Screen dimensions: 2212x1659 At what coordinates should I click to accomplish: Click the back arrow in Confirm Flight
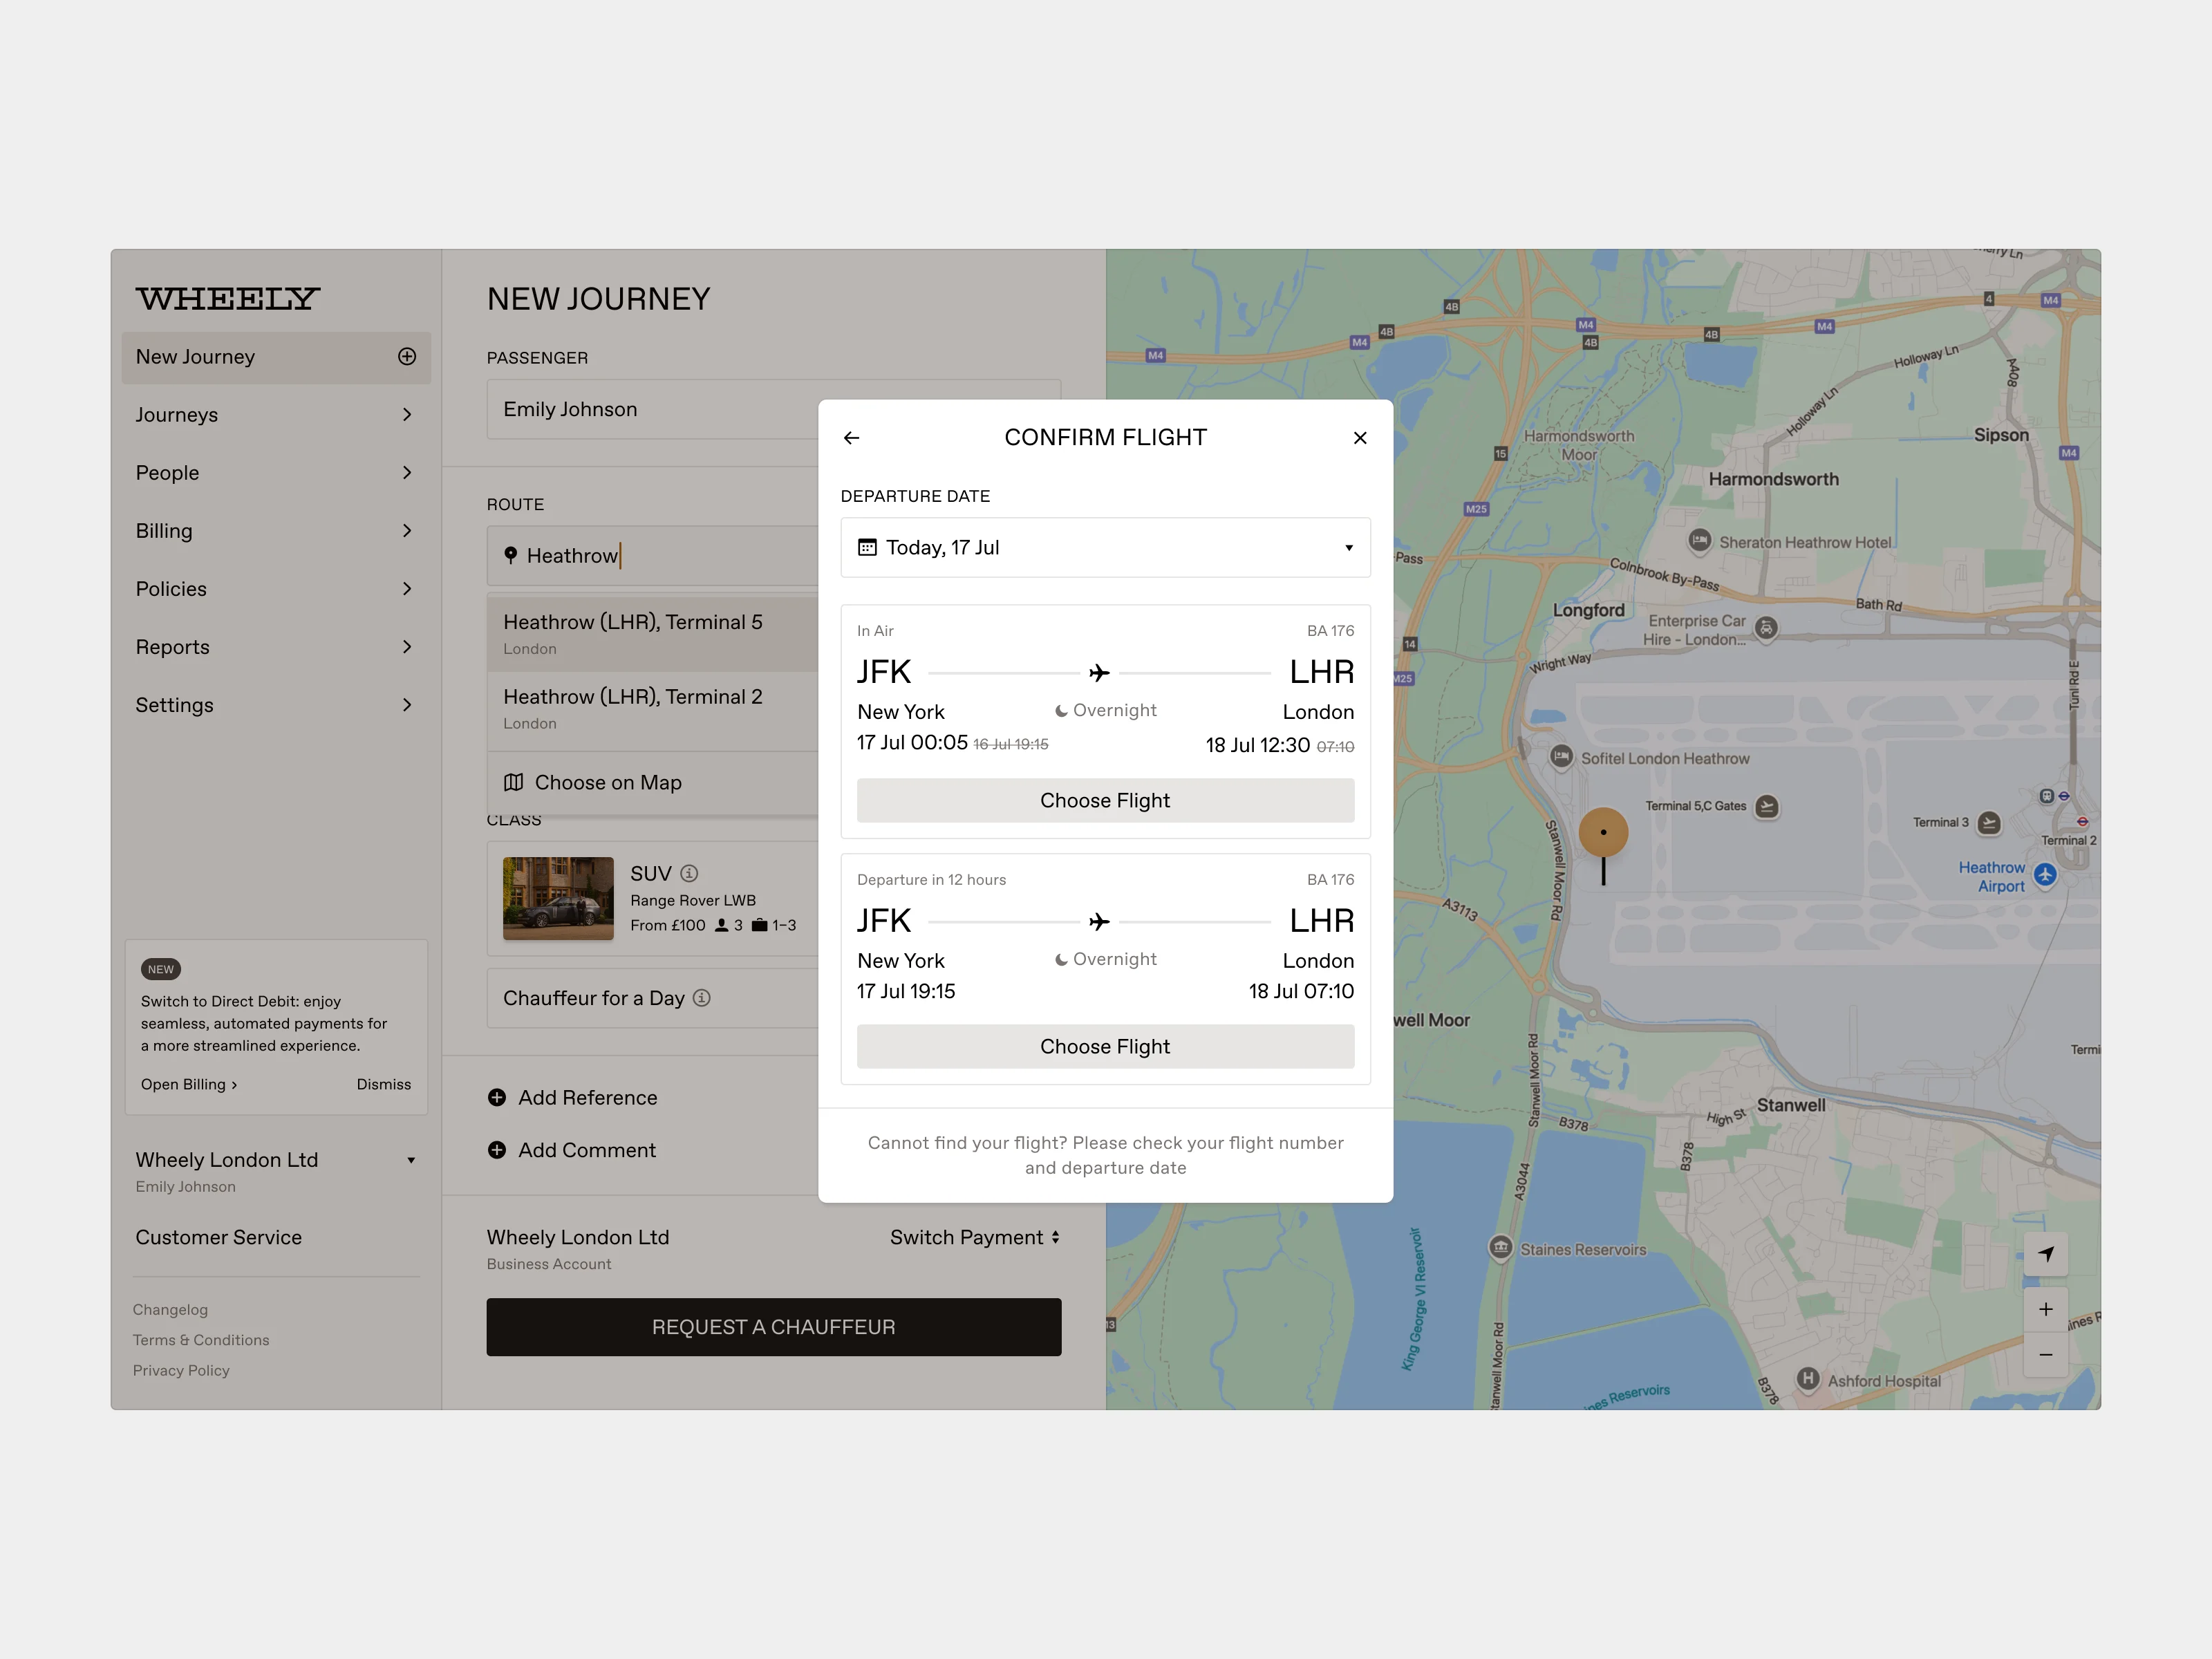coord(851,438)
